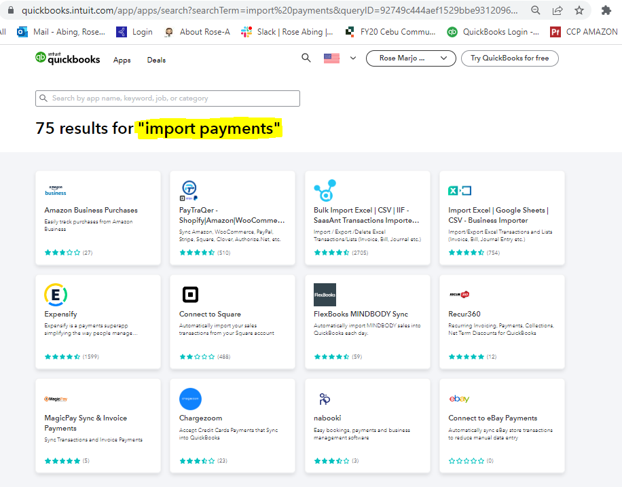
Task: Click the Chargezoom blue circle logo
Action: click(190, 399)
